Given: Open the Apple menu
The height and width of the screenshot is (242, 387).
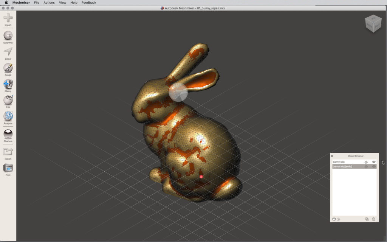Looking at the screenshot, I should coord(6,3).
